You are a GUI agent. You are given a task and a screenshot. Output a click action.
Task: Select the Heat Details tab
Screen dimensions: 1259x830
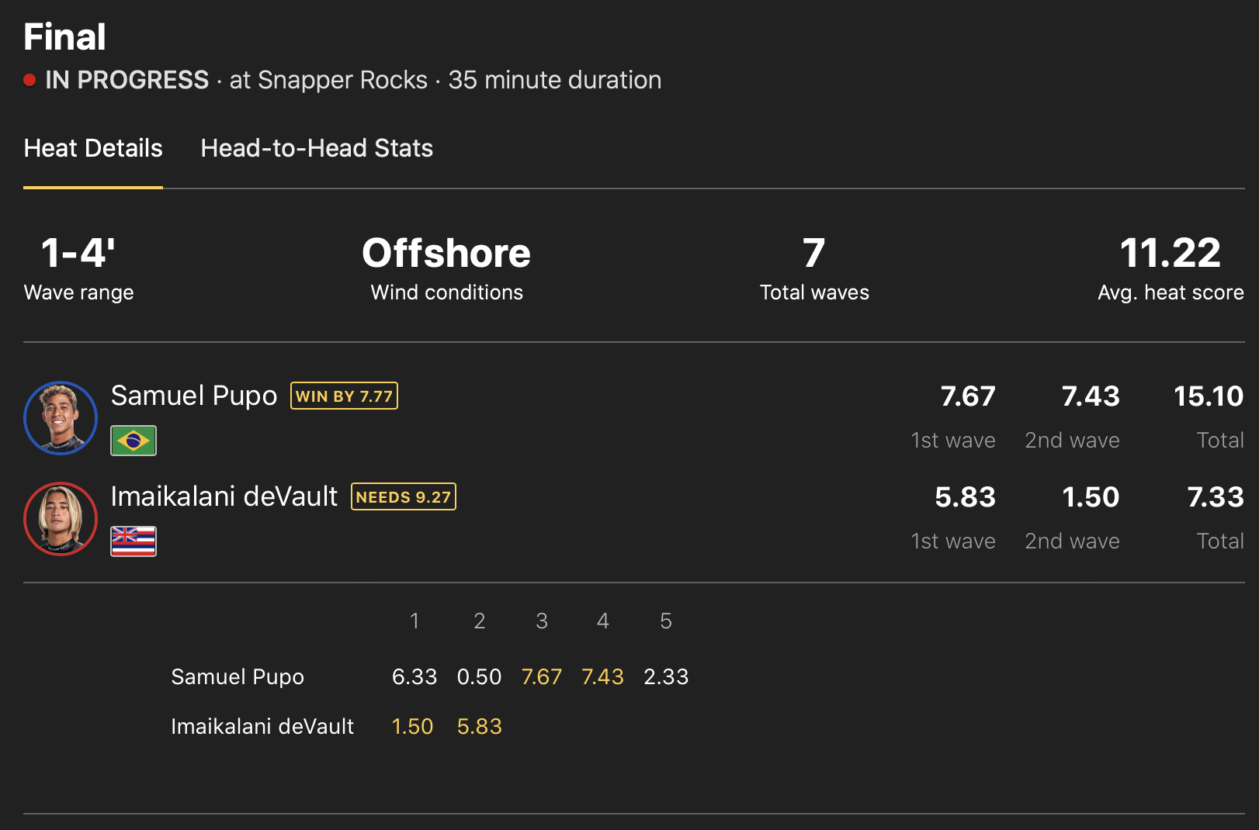93,148
